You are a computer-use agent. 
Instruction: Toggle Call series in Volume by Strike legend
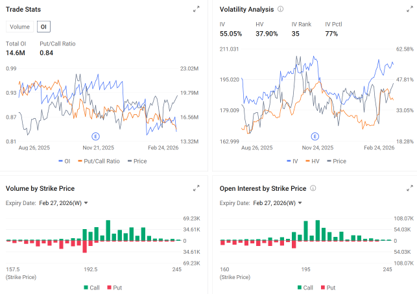coord(91,288)
